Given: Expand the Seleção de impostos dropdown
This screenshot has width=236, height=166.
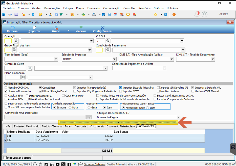Looking at the screenshot, I should tap(114, 59).
